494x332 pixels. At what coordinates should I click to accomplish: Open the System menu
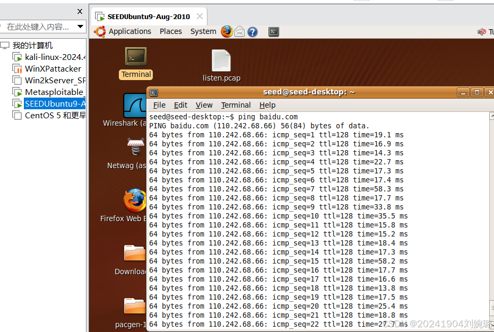tap(203, 31)
